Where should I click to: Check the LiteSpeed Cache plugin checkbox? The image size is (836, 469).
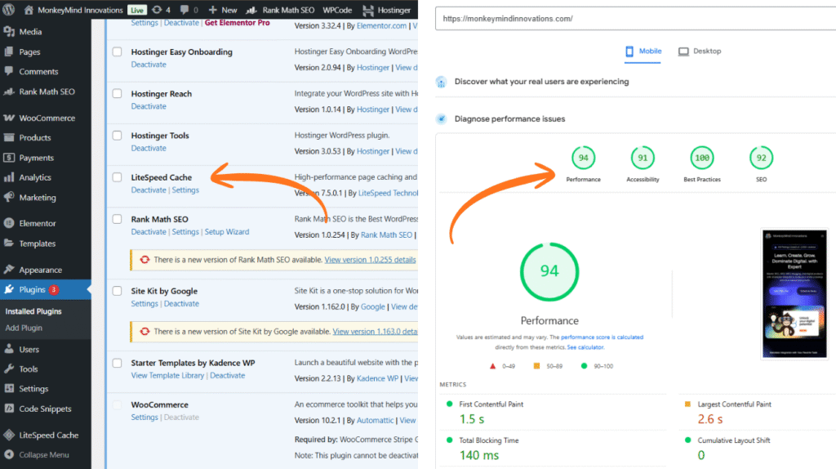tap(118, 177)
